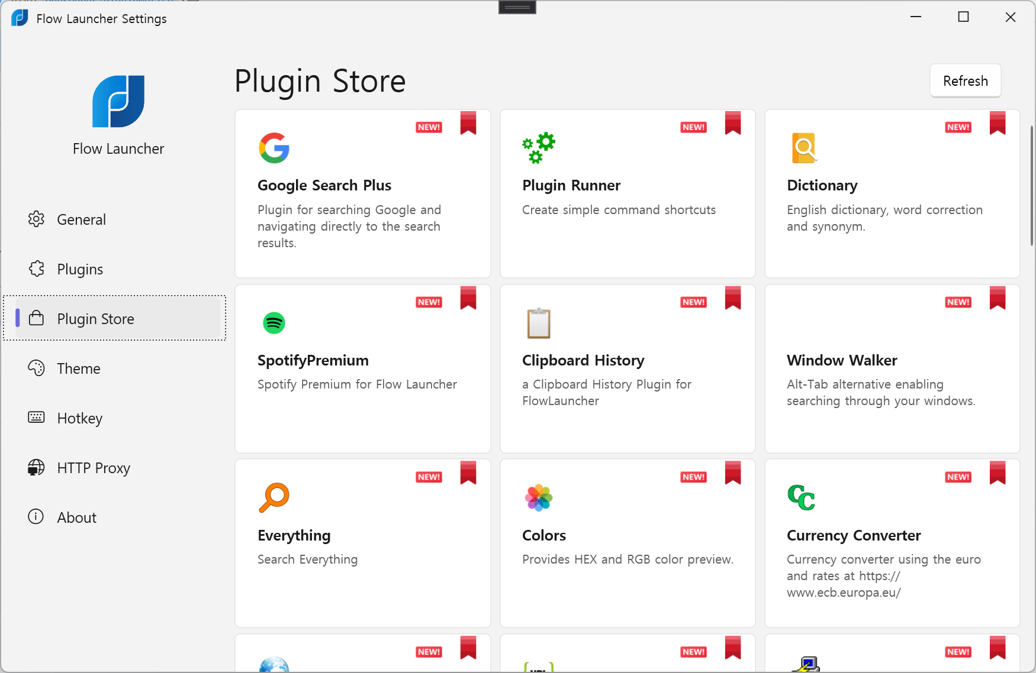1036x673 pixels.
Task: Minimize the Flow Launcher Settings window
Action: click(x=916, y=17)
